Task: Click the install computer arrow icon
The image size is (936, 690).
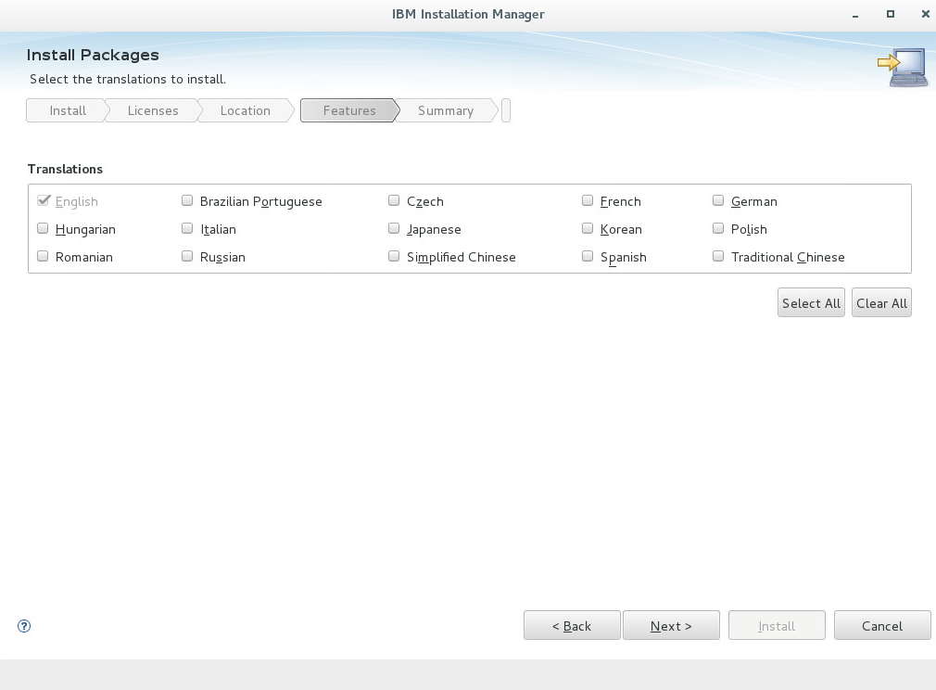Action: pos(903,68)
